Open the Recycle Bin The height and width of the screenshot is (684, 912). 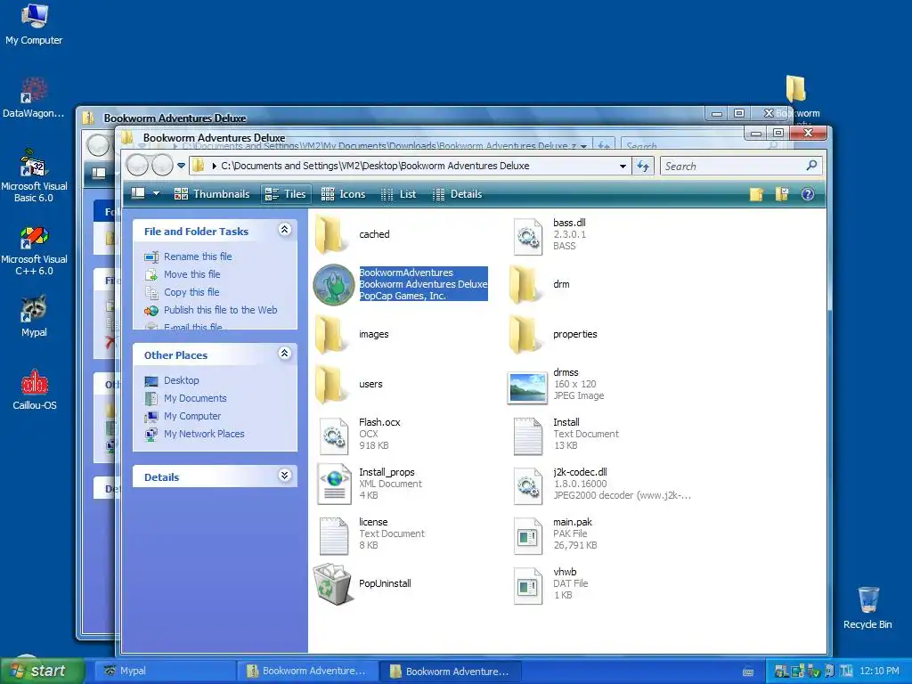click(867, 607)
